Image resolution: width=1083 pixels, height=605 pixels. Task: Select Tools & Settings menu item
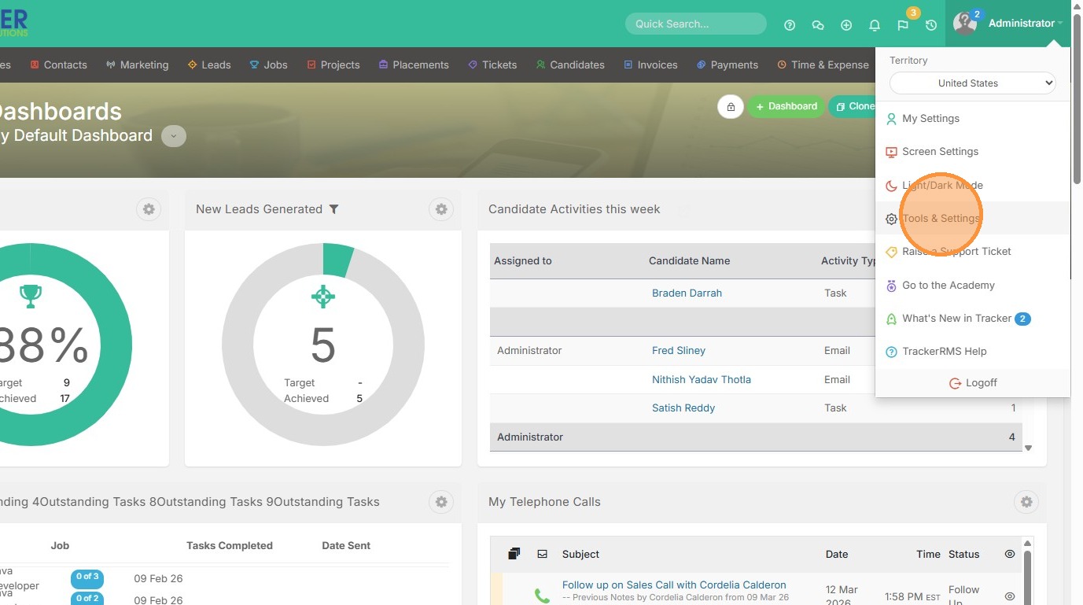point(941,219)
